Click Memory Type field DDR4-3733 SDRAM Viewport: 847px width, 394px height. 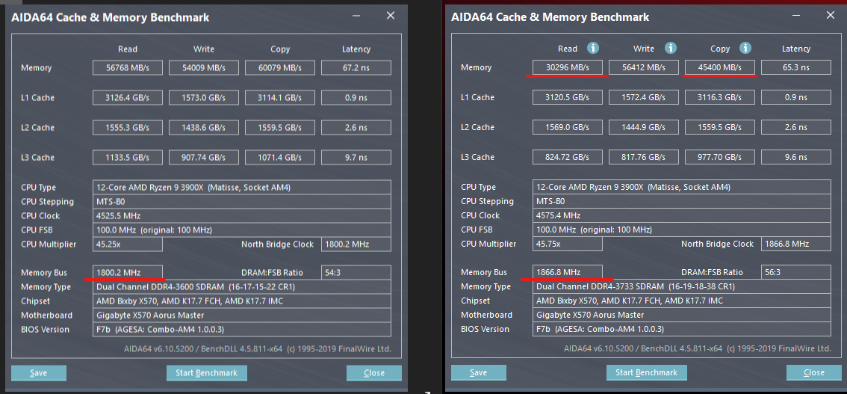tap(681, 286)
